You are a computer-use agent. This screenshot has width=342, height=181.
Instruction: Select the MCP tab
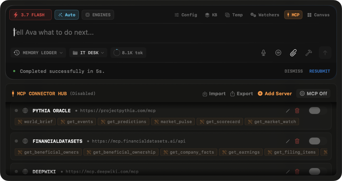tap(293, 15)
